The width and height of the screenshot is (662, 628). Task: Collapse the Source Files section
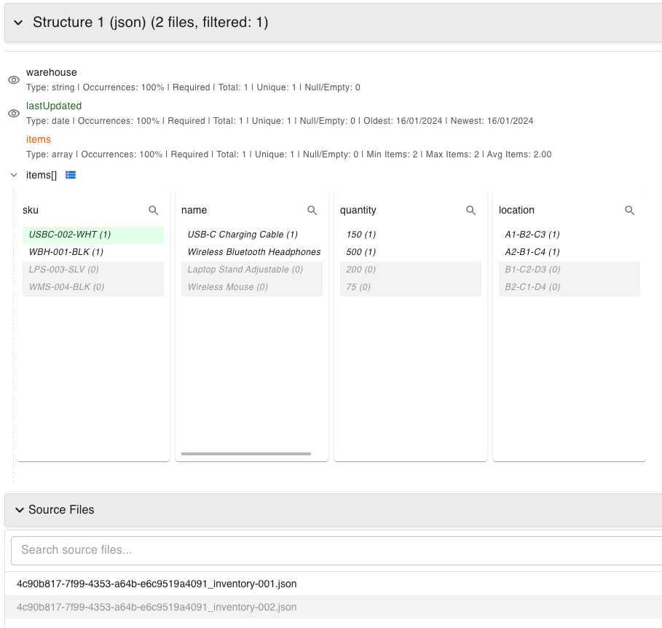(x=20, y=510)
